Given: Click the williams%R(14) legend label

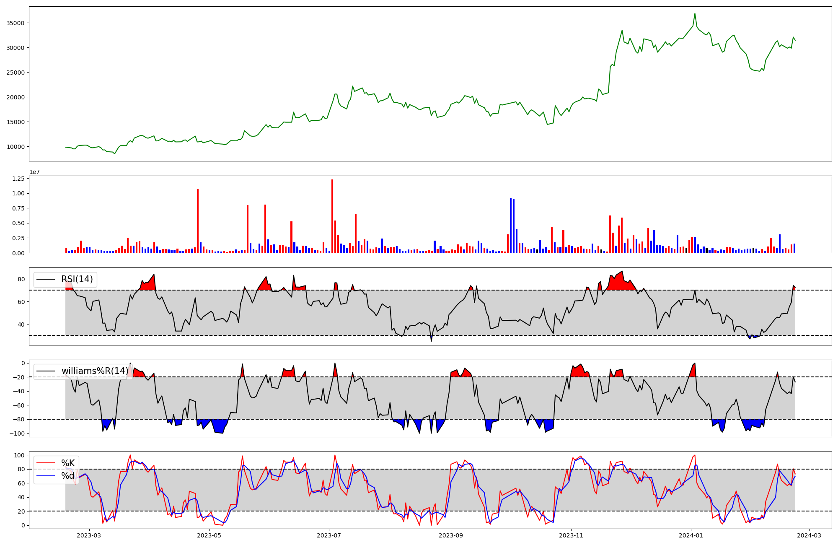Looking at the screenshot, I should 95,371.
